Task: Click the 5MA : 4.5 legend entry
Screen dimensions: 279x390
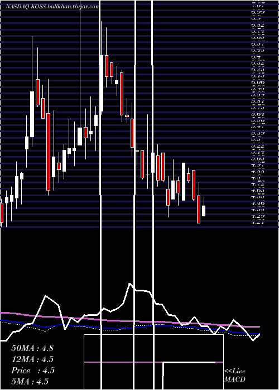Action: [x=30, y=382]
